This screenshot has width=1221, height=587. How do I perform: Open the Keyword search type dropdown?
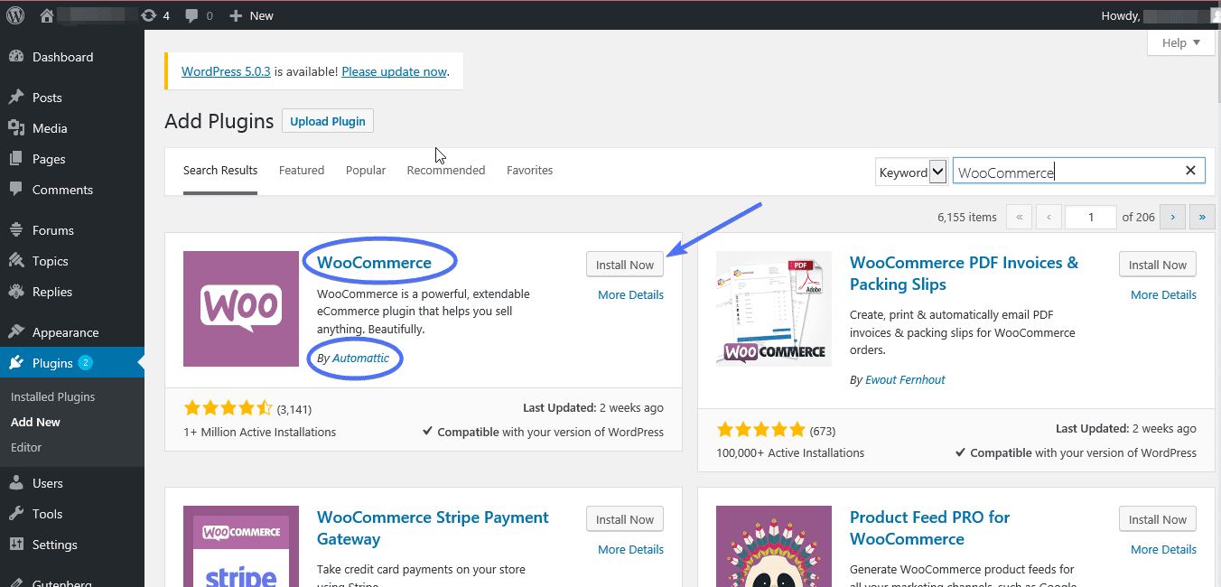coord(911,172)
